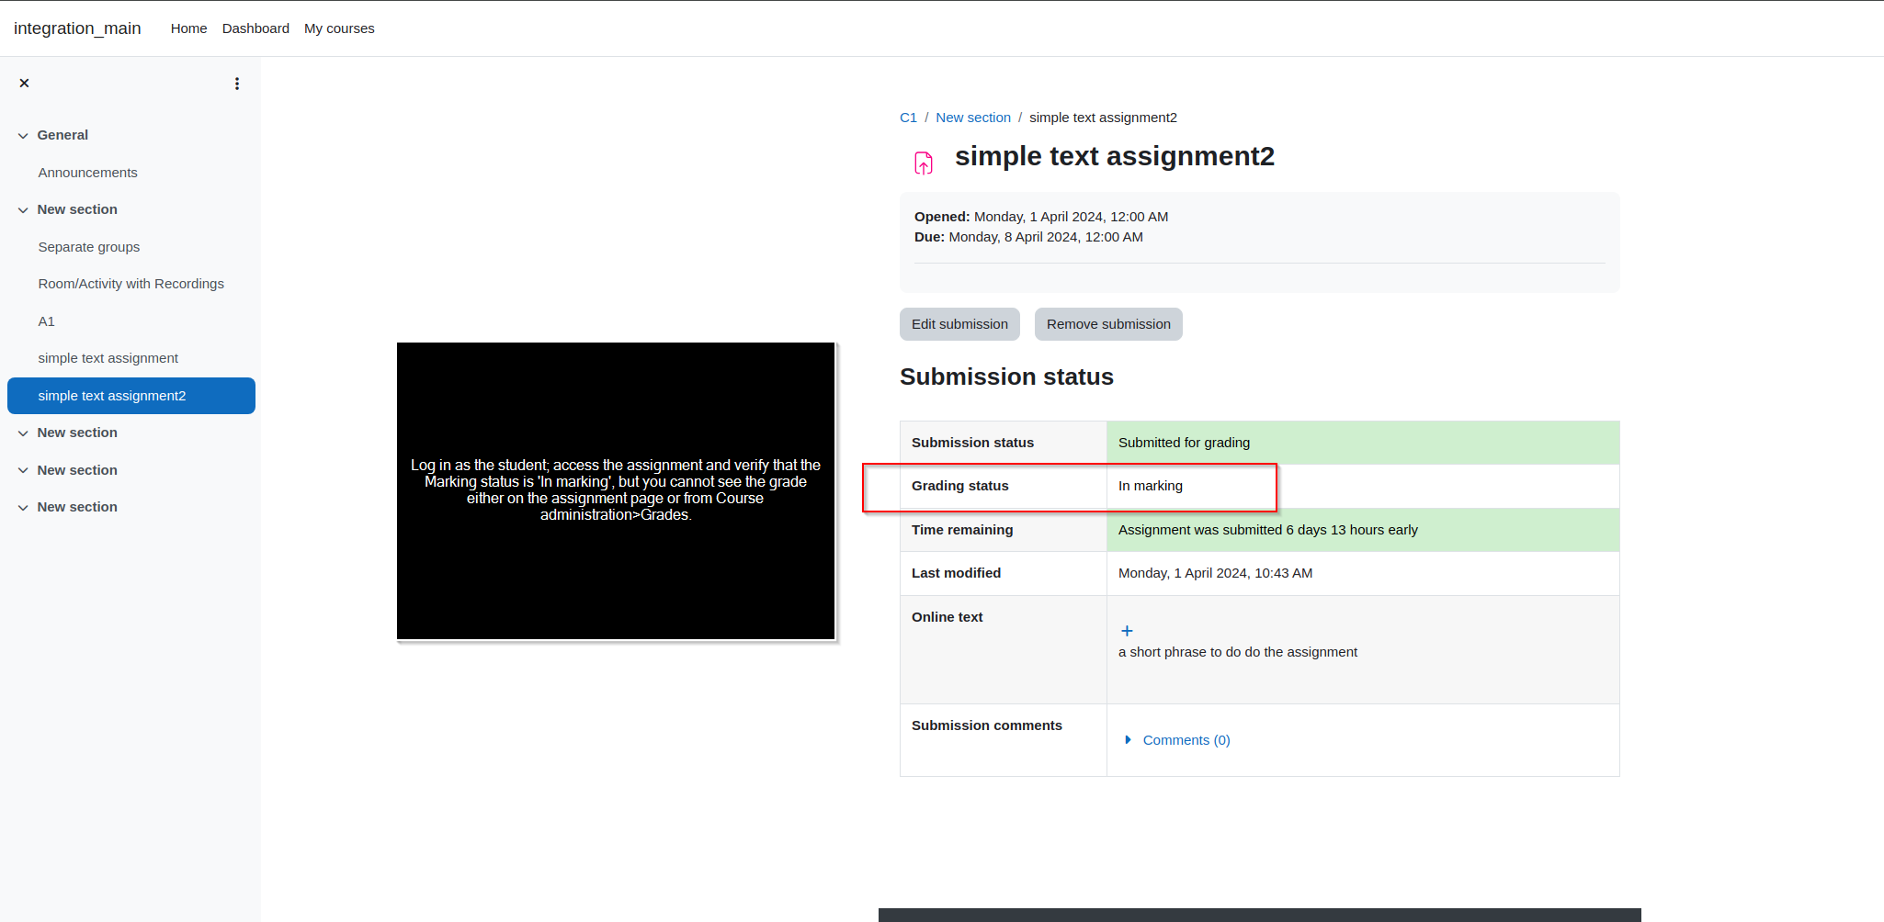Click the 'In marking' grading status value
Screen dimensions: 1884x922
point(1151,486)
